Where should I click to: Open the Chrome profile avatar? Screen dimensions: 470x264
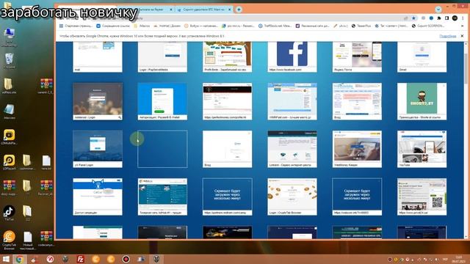coord(455,18)
